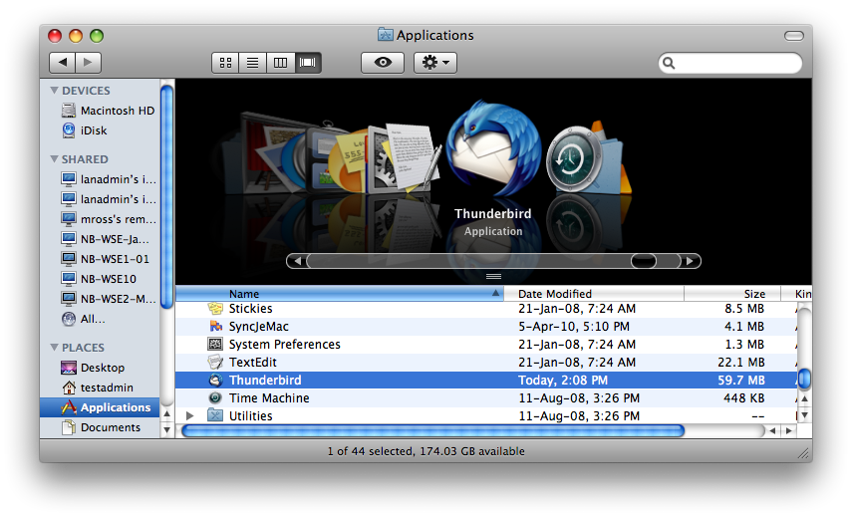This screenshot has width=852, height=517.
Task: Click the Cover Flow scroll right arrow
Action: pos(691,261)
